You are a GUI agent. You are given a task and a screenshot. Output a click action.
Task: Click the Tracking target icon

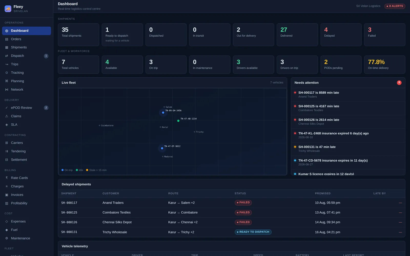click(7, 73)
